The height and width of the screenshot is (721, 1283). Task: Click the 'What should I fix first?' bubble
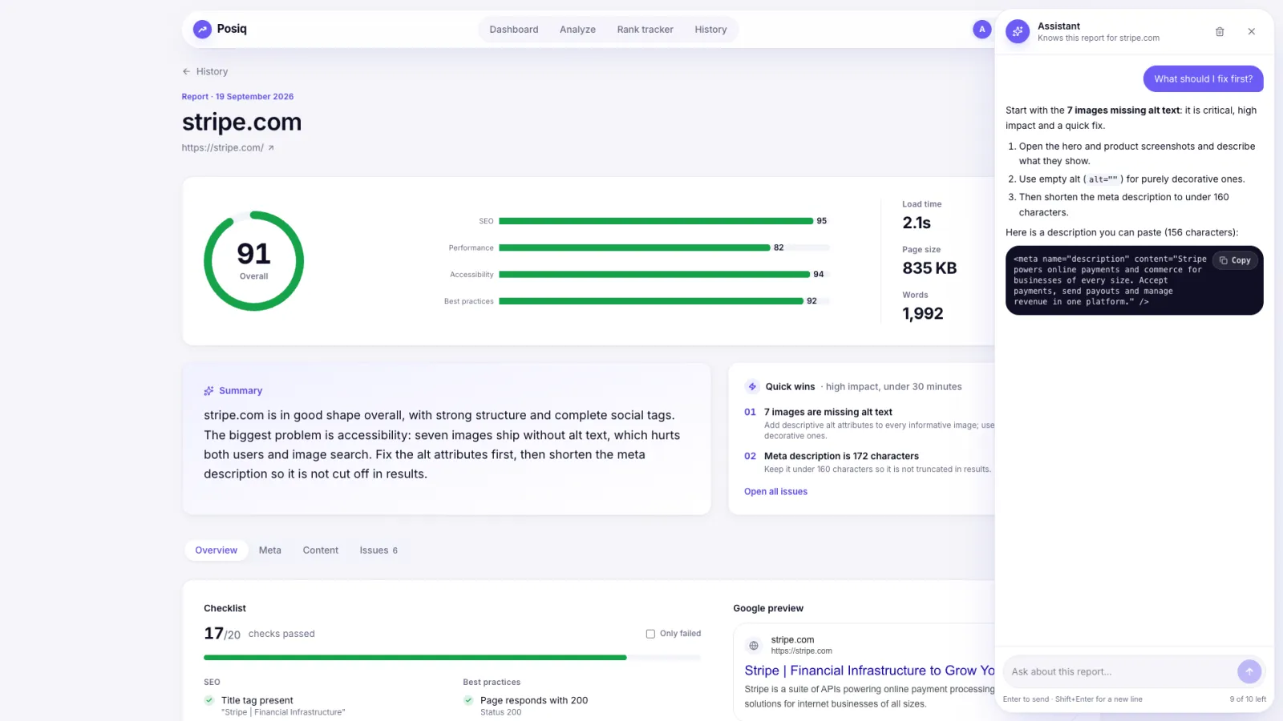[1203, 79]
